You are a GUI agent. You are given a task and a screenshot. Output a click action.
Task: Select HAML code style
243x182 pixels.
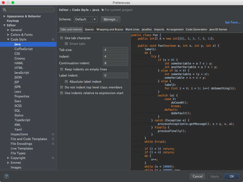pos(19,63)
